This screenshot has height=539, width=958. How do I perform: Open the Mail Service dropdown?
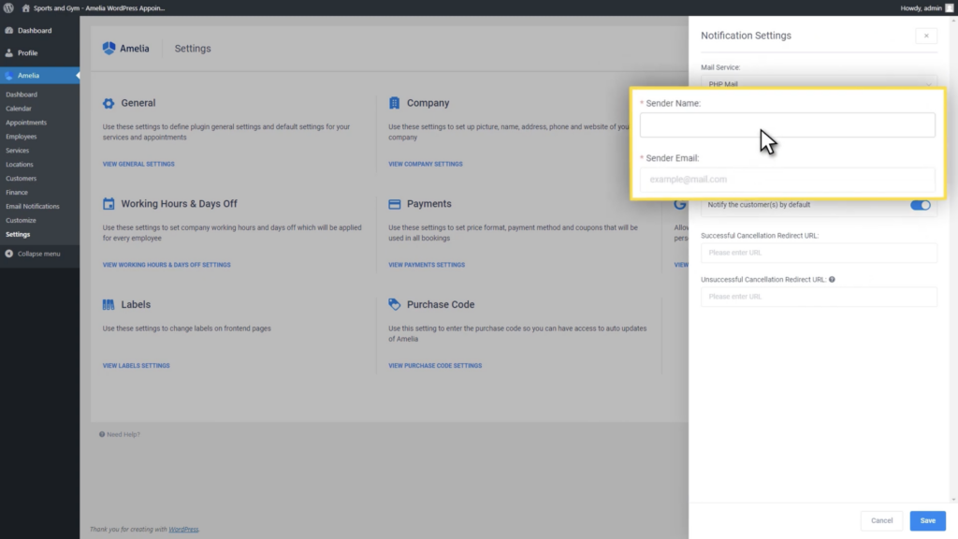(x=819, y=83)
